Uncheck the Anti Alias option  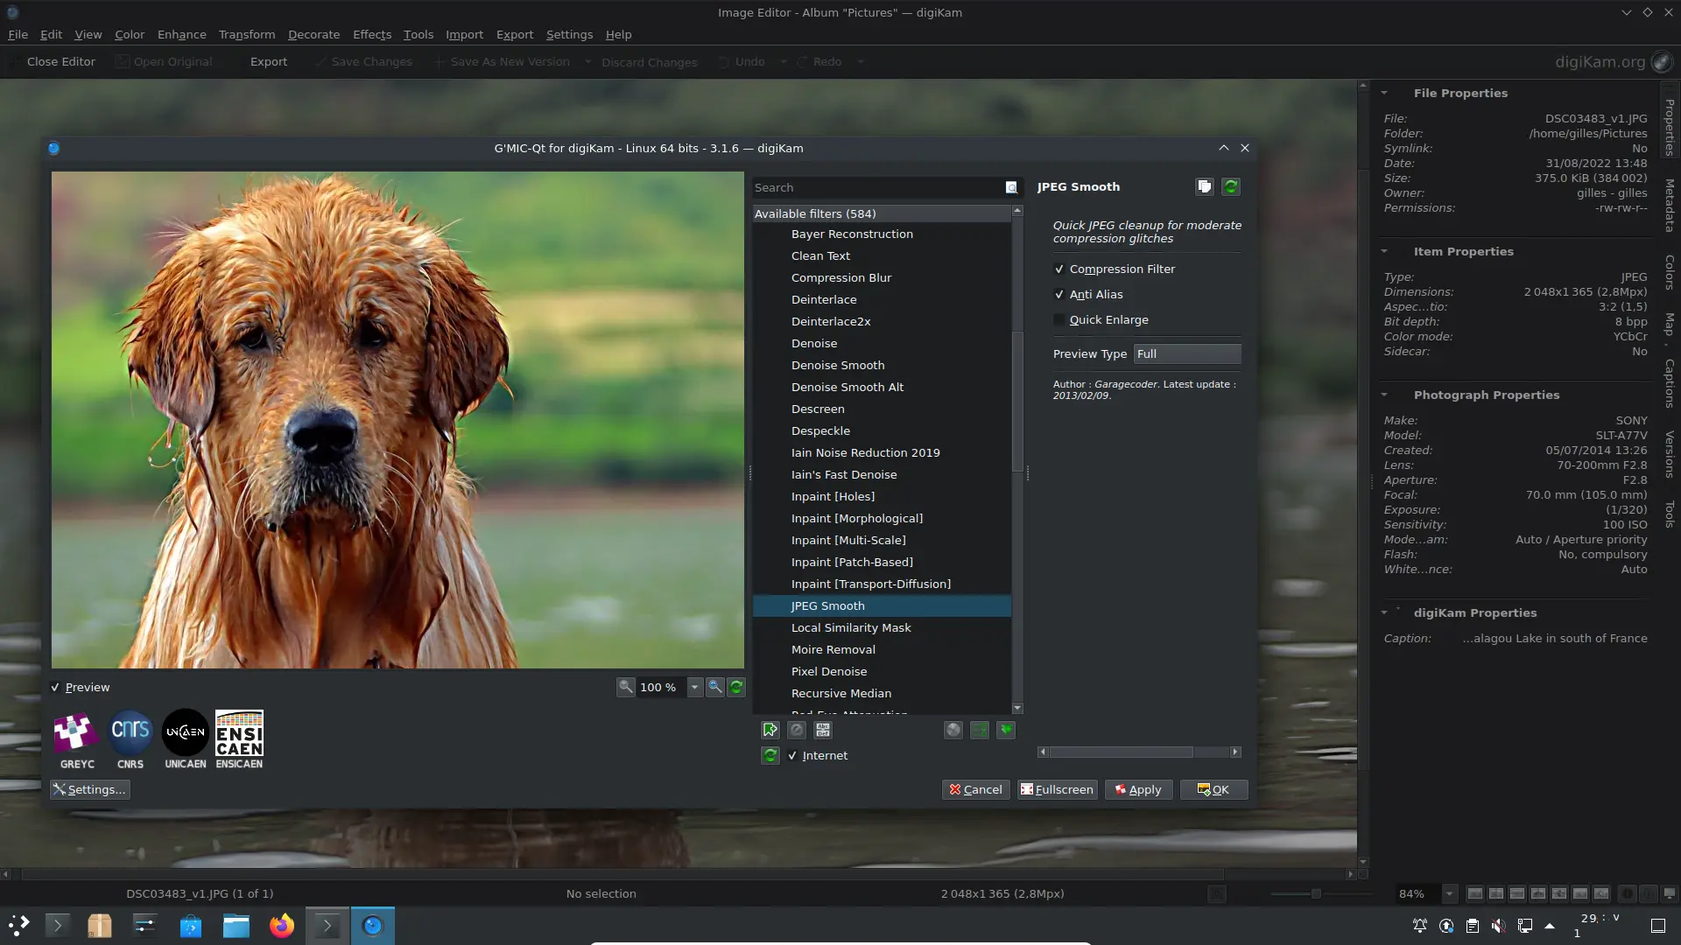point(1059,295)
